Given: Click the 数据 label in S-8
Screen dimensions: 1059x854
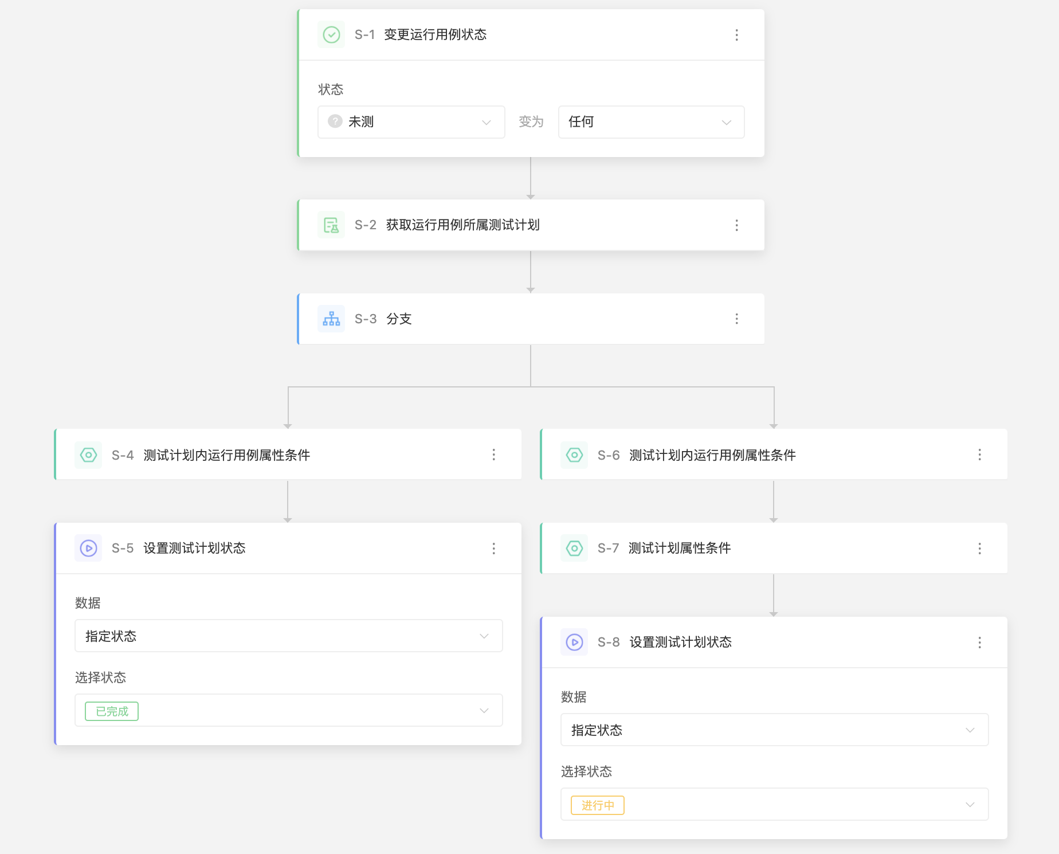Looking at the screenshot, I should click(x=574, y=697).
